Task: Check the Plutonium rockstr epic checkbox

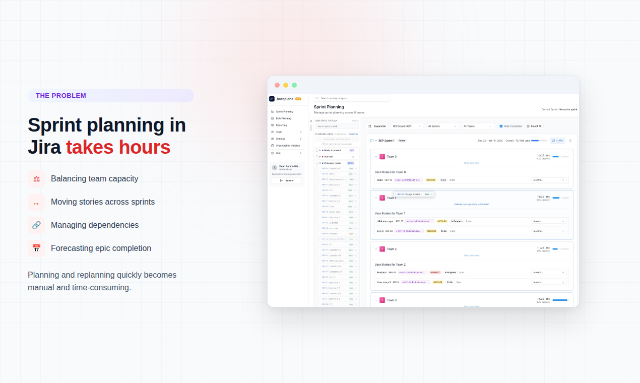Action: 317,163
